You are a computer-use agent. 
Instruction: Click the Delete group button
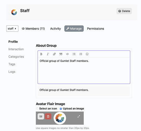tap(124, 11)
